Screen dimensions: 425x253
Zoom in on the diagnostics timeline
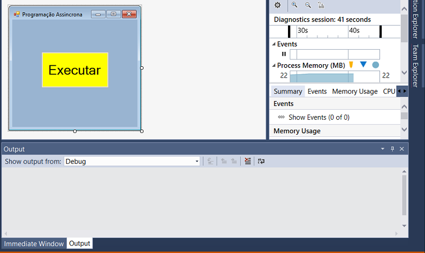pos(294,5)
